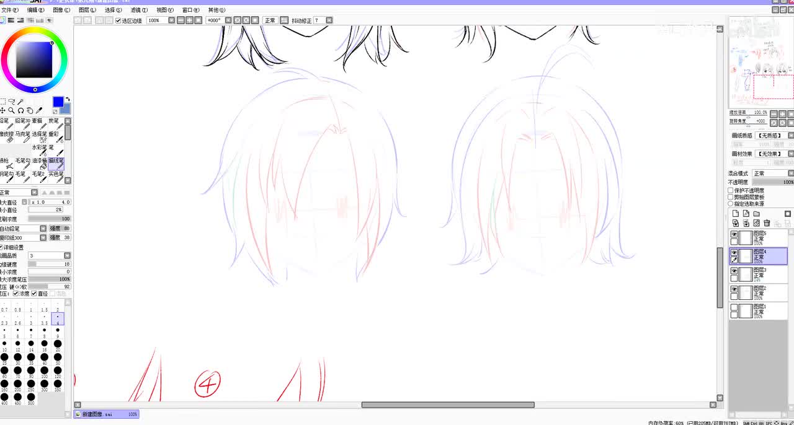This screenshot has width=794, height=425.
Task: Choose the 描线笔 line brush
Action: pos(56,164)
